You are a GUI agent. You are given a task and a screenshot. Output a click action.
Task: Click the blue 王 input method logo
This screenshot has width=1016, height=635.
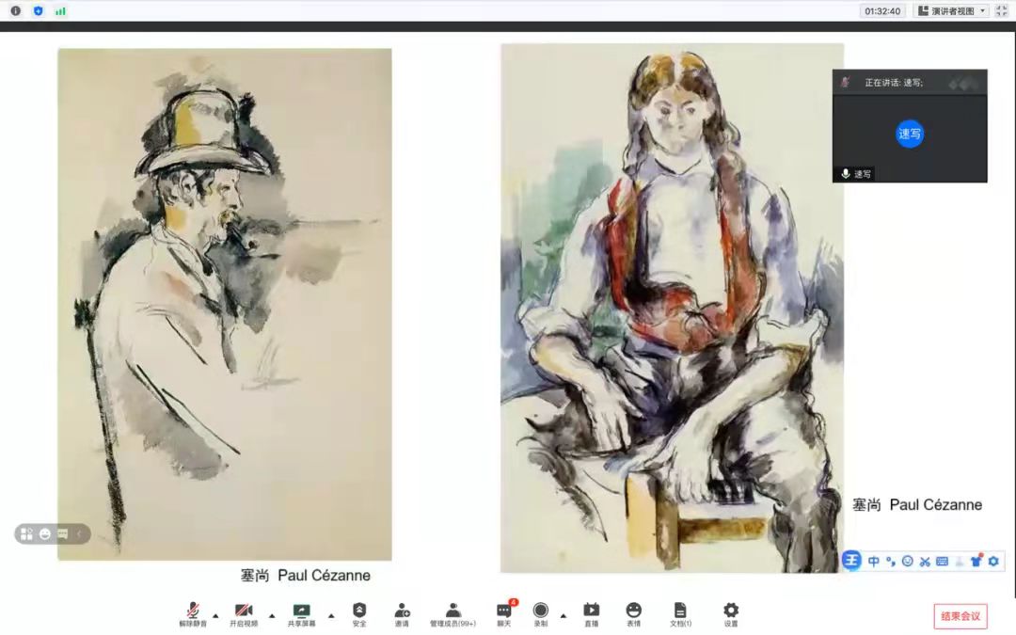tap(851, 561)
